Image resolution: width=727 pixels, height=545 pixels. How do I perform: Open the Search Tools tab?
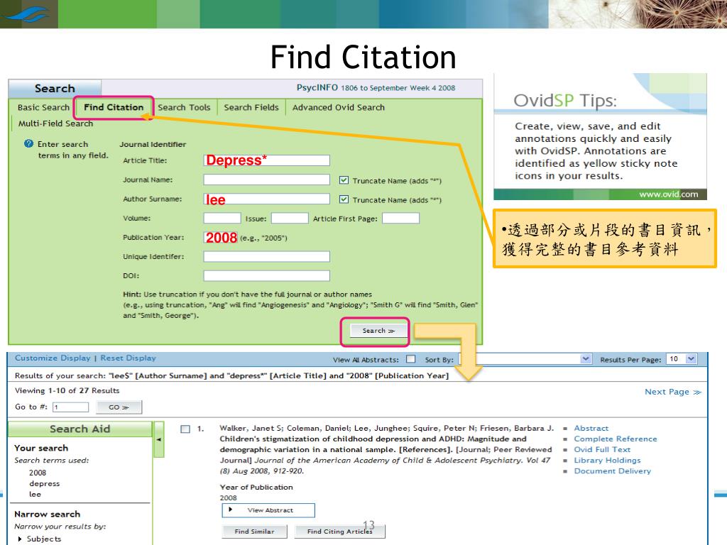point(184,108)
